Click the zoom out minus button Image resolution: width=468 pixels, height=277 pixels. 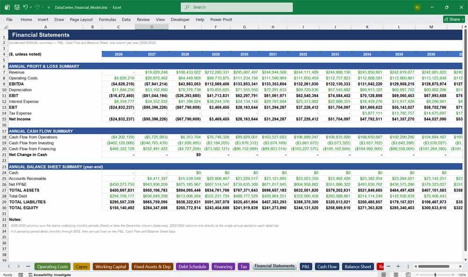417,275
